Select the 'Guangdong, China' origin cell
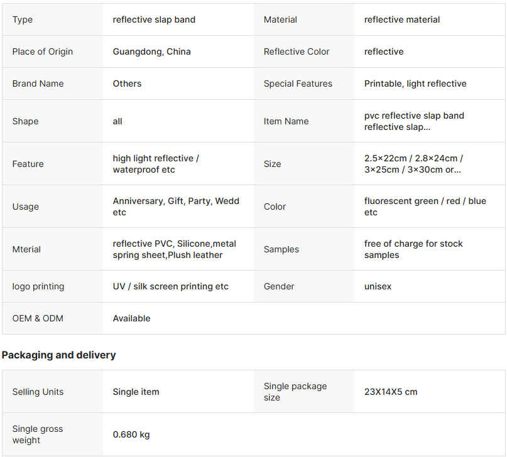Screen dimensions: 507x457 [151, 51]
